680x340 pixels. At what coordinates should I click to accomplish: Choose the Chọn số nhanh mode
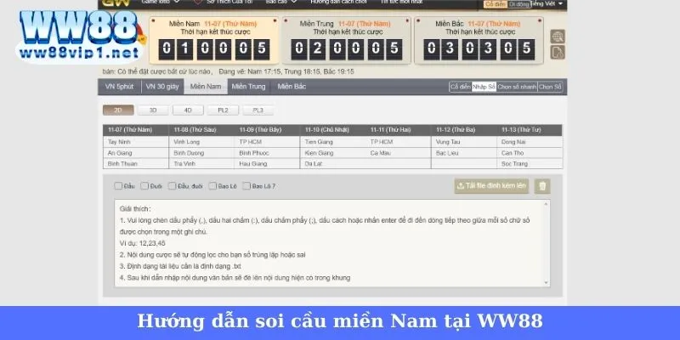[x=517, y=87]
